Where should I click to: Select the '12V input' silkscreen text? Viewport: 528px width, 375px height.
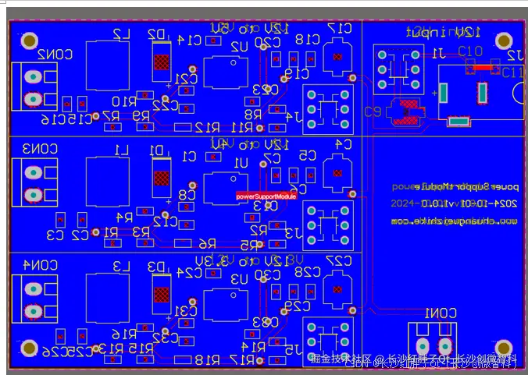coord(443,32)
